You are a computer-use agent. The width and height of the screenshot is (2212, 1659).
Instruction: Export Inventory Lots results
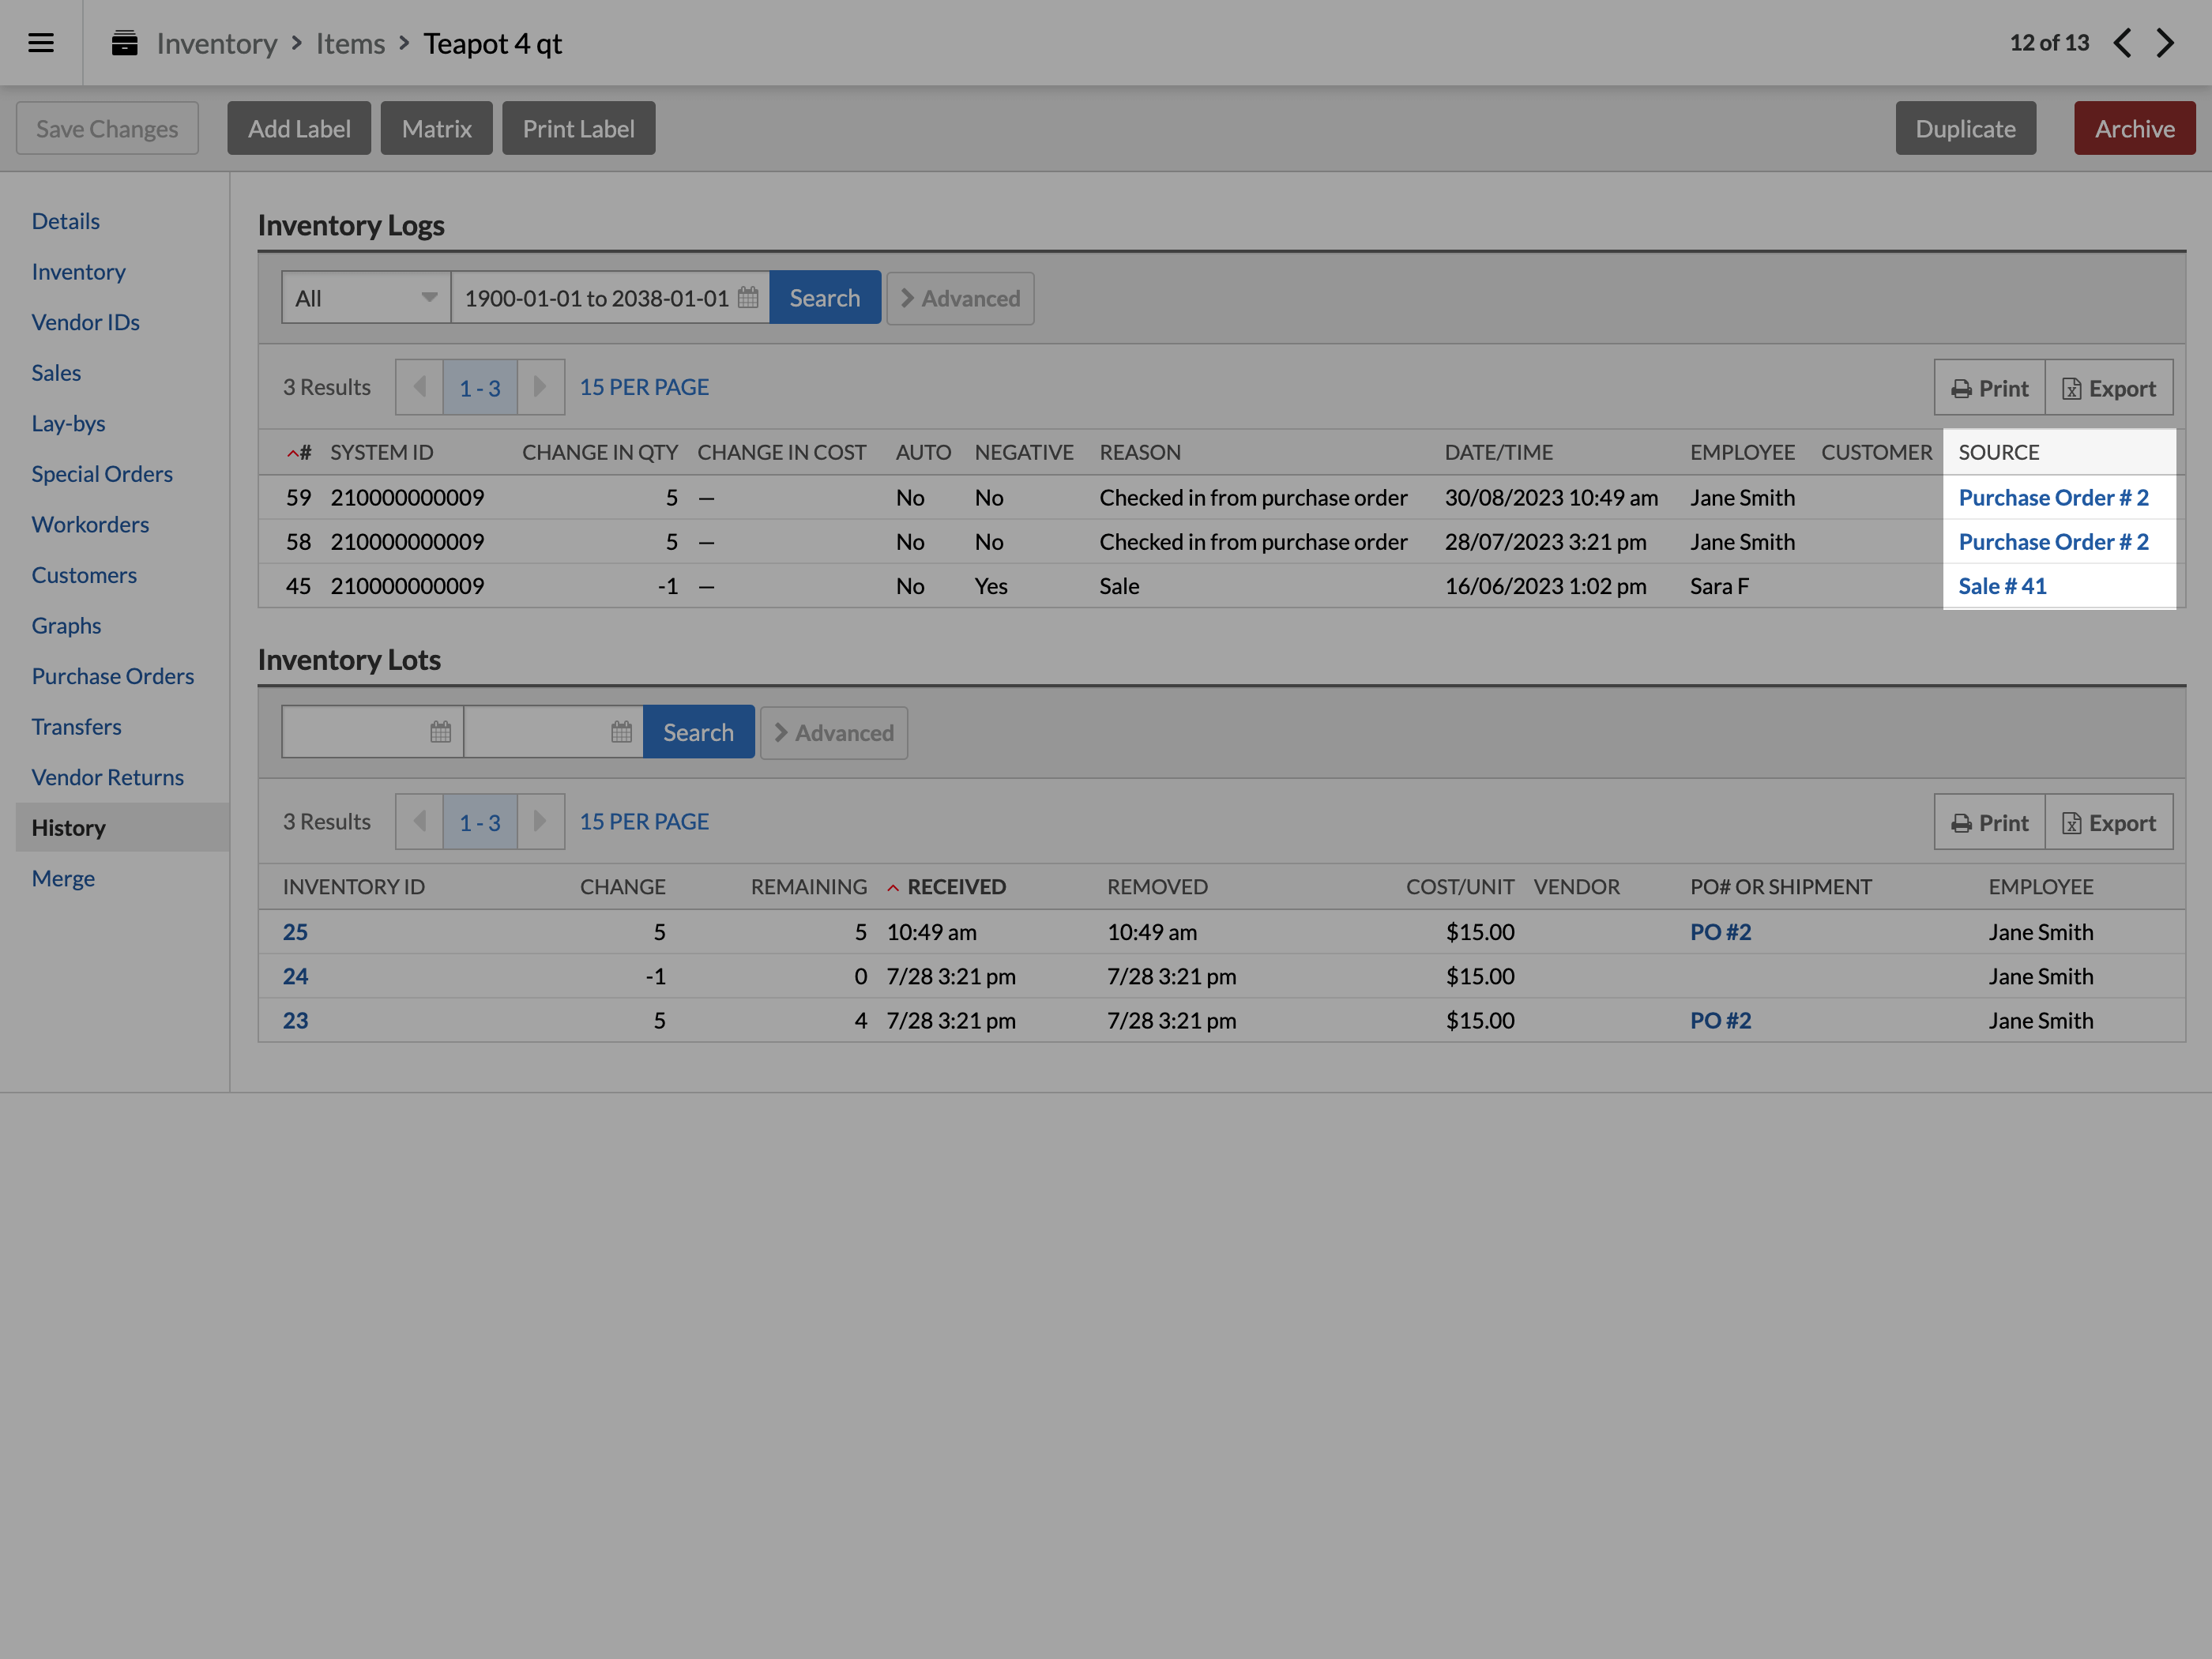pyautogui.click(x=2109, y=823)
